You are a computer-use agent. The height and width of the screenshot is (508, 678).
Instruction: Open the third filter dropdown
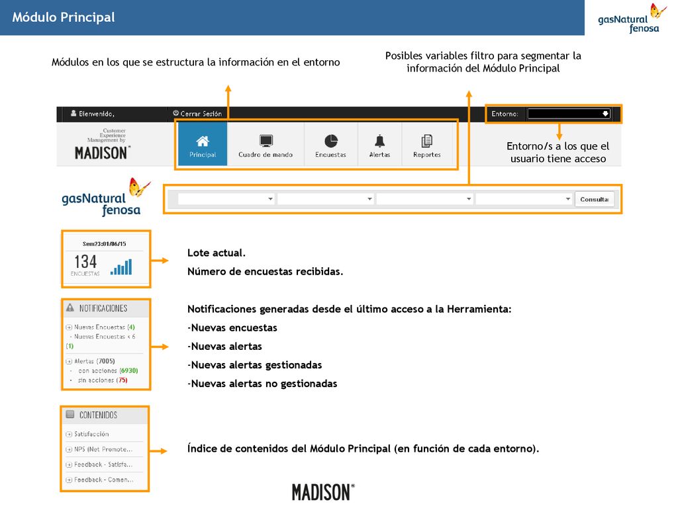[x=424, y=198]
